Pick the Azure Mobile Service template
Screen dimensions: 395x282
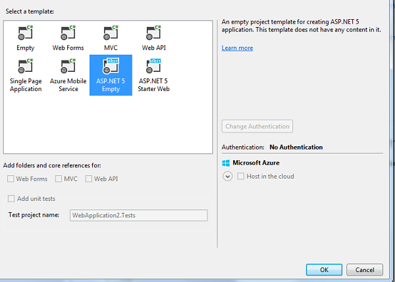point(68,75)
